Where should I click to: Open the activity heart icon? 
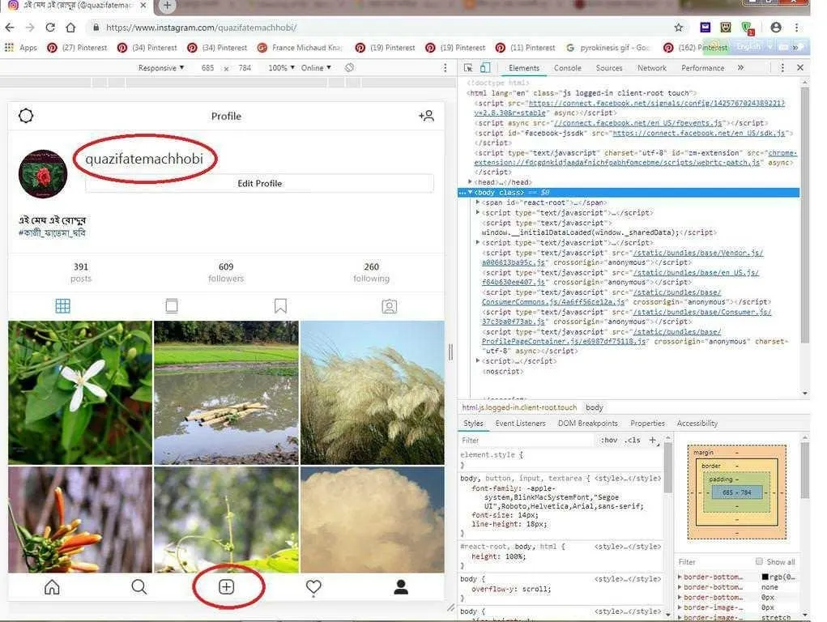click(313, 587)
